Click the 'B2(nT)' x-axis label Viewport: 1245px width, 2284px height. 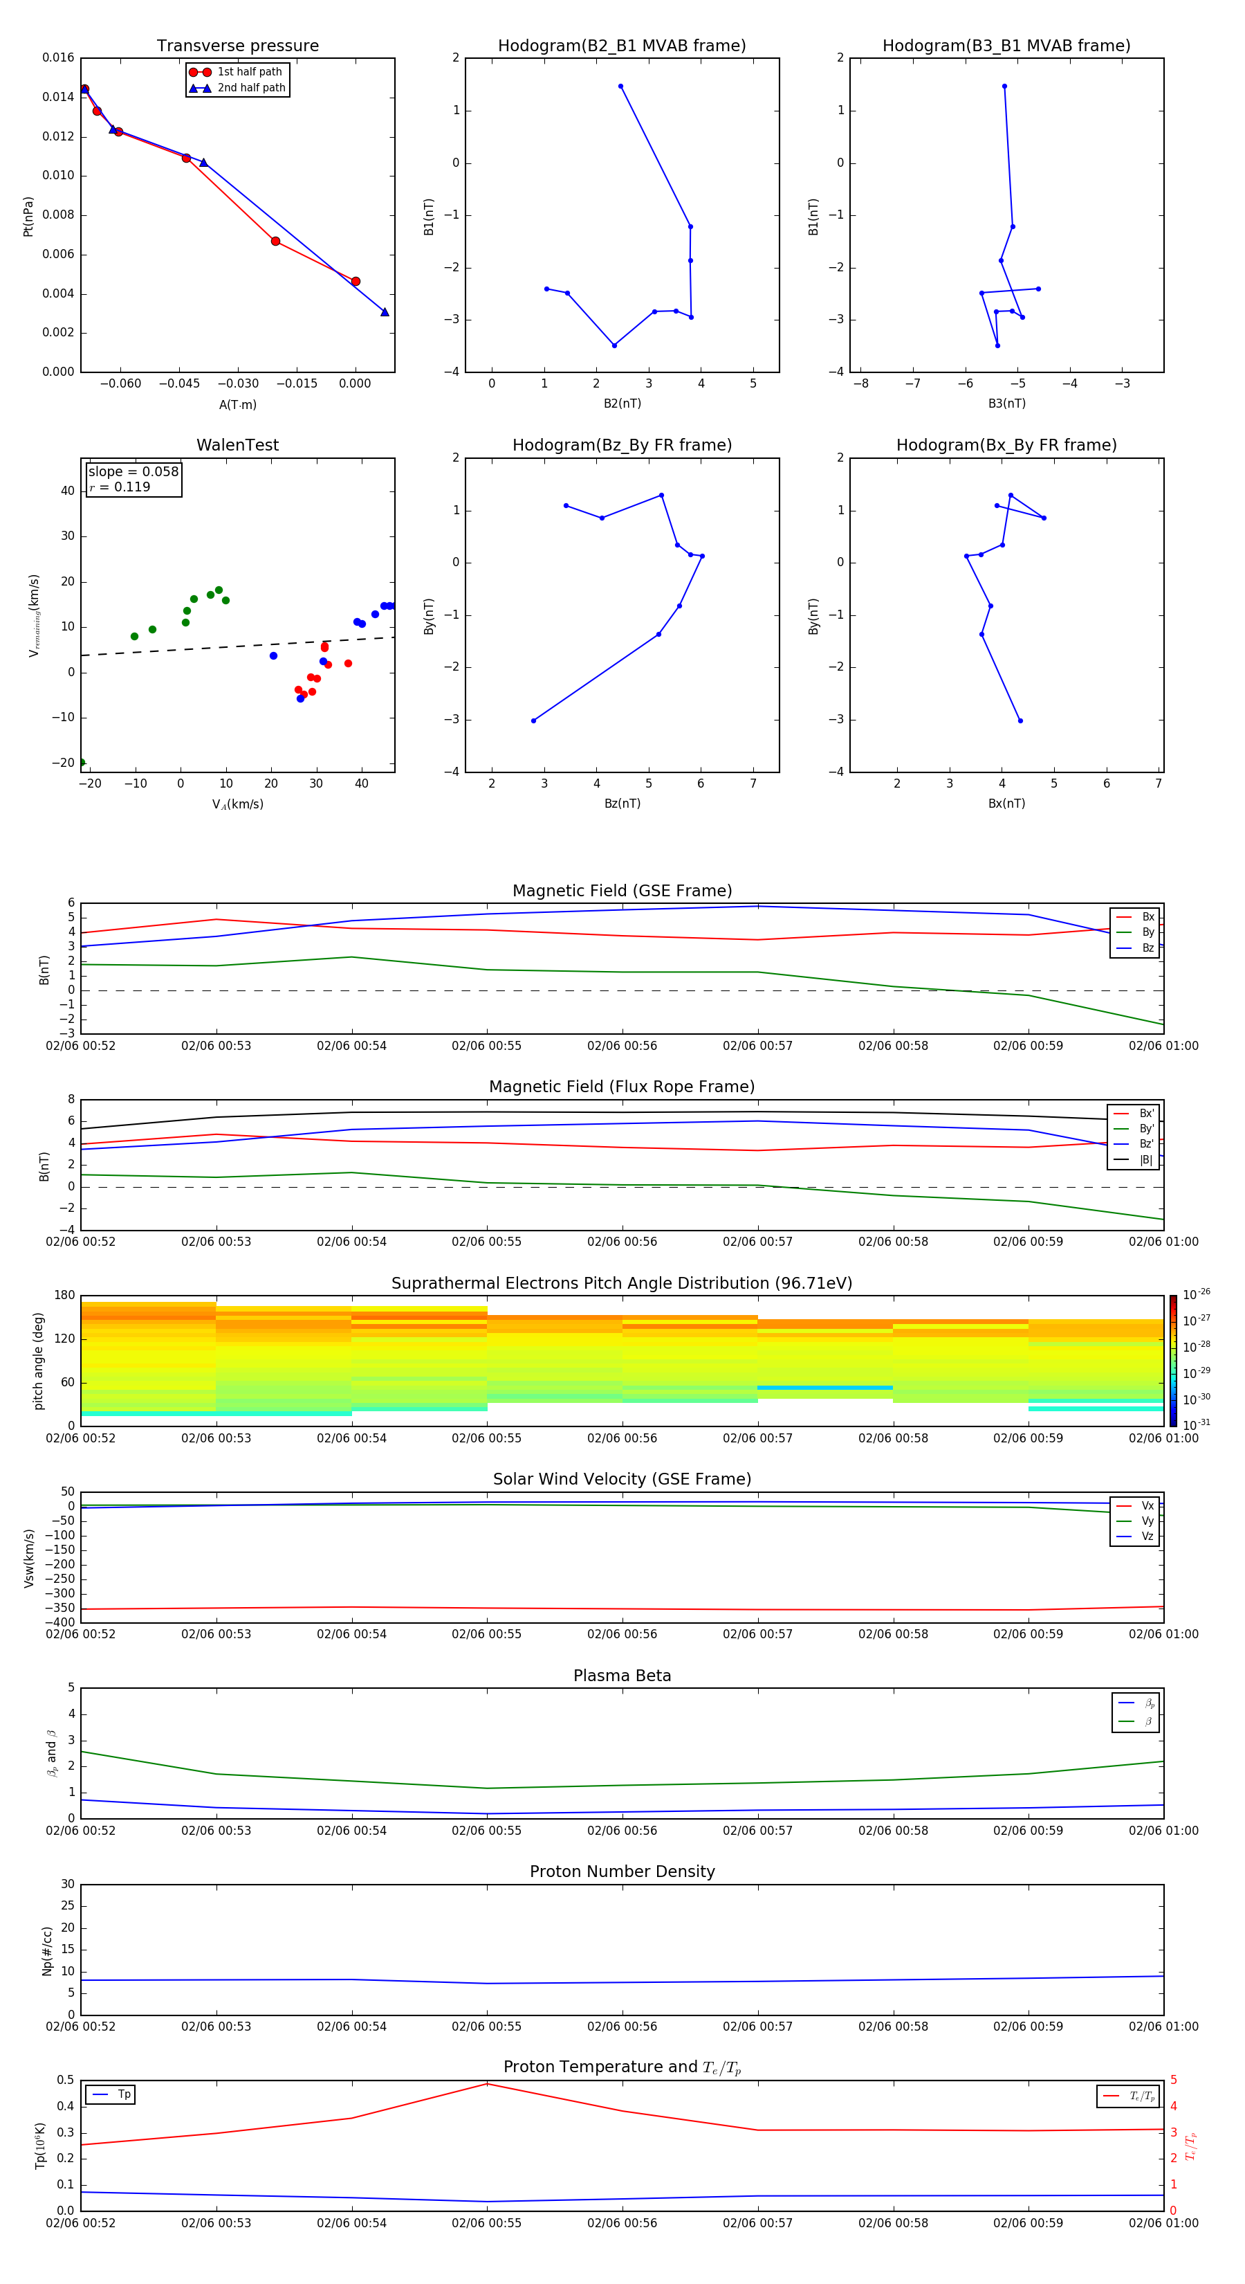coord(622,404)
